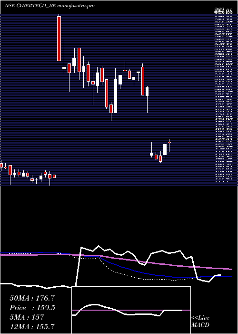Click the <<Live MACD label
Viewport: 238px width, 334px height.
click(200, 322)
